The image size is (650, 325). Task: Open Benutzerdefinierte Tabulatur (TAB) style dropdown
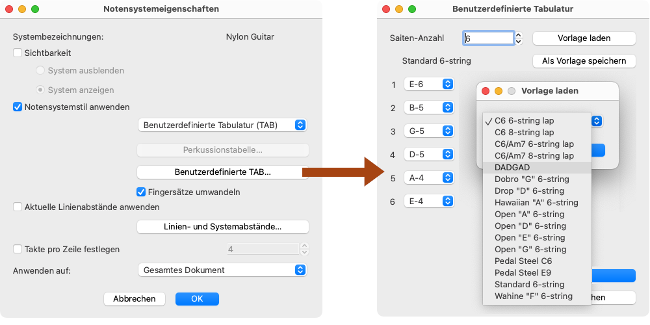tap(222, 125)
